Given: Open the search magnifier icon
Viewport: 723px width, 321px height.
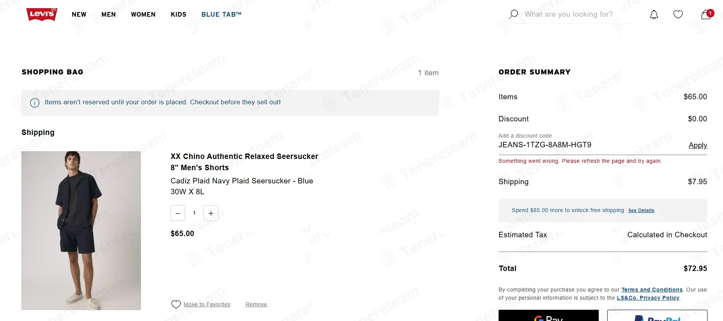Looking at the screenshot, I should click(x=513, y=14).
